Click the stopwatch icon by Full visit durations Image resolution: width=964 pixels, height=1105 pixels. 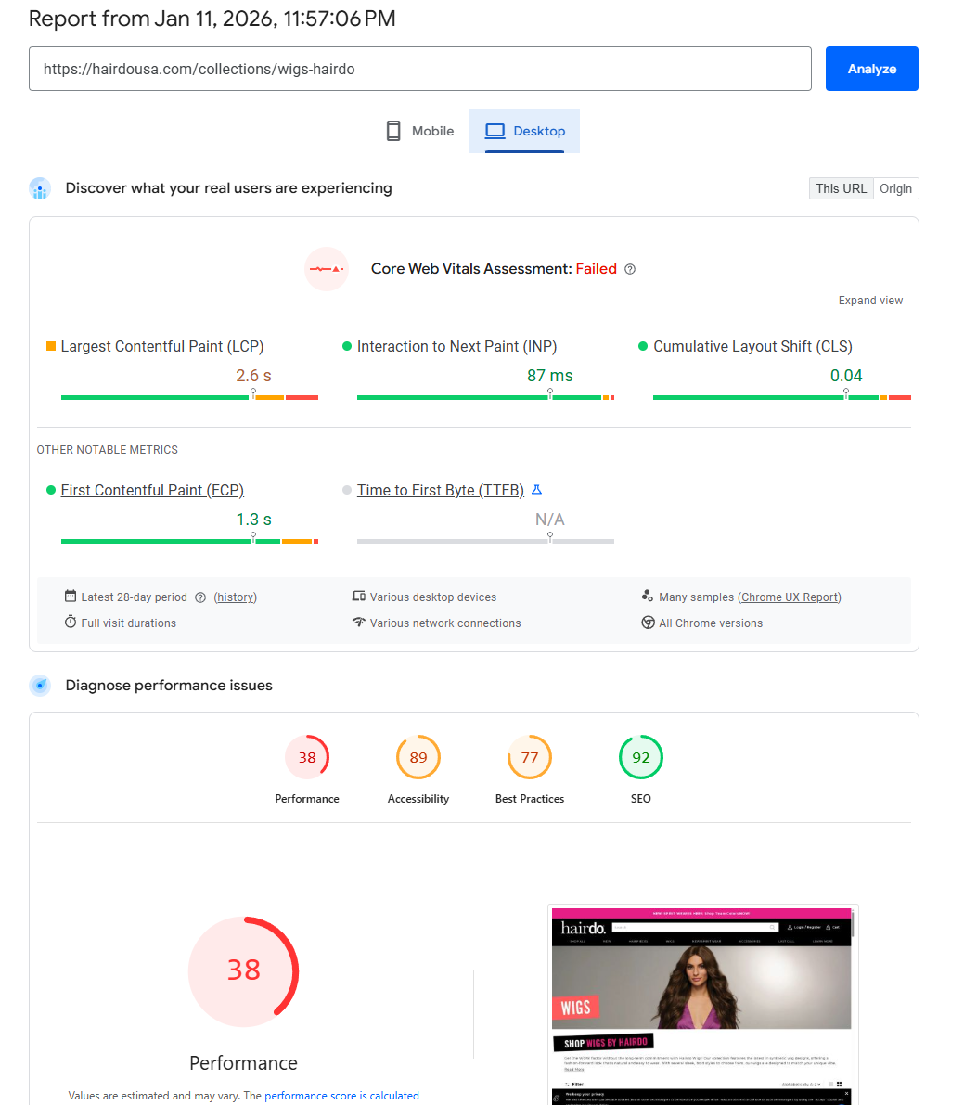(71, 623)
